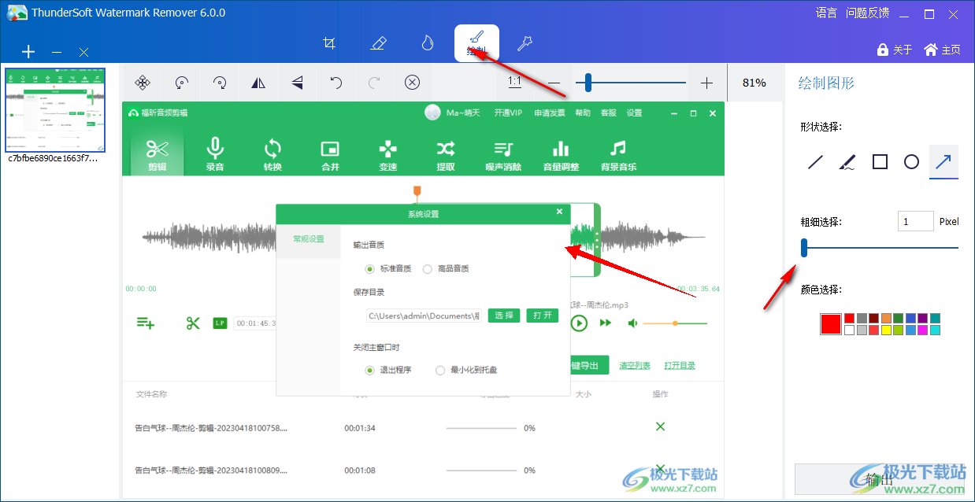Choose the straight line shape

[816, 162]
